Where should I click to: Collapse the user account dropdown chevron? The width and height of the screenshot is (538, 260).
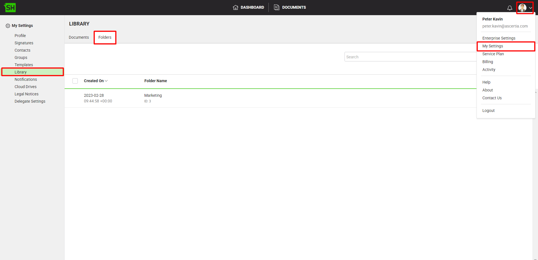(x=530, y=8)
